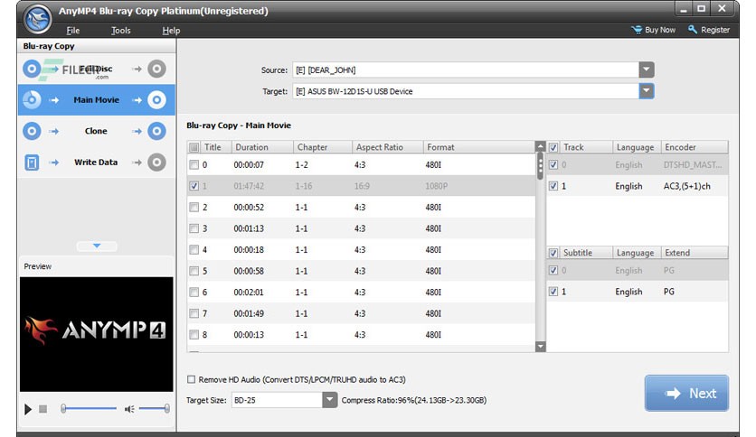Open the Source drive dropdown
Image resolution: width=756 pixels, height=437 pixels.
(647, 70)
